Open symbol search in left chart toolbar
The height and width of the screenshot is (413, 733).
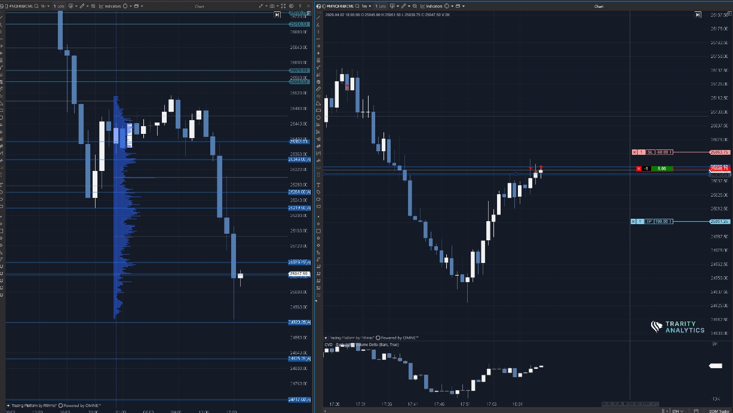coord(36,6)
